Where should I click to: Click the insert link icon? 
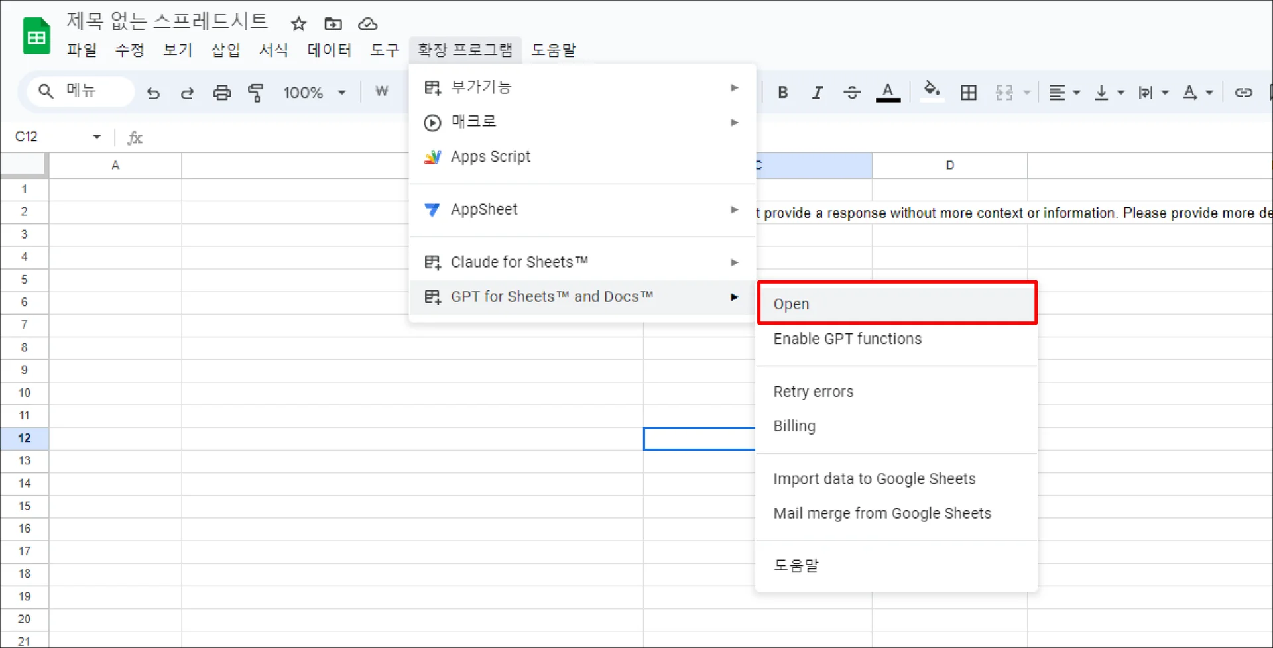click(1243, 93)
